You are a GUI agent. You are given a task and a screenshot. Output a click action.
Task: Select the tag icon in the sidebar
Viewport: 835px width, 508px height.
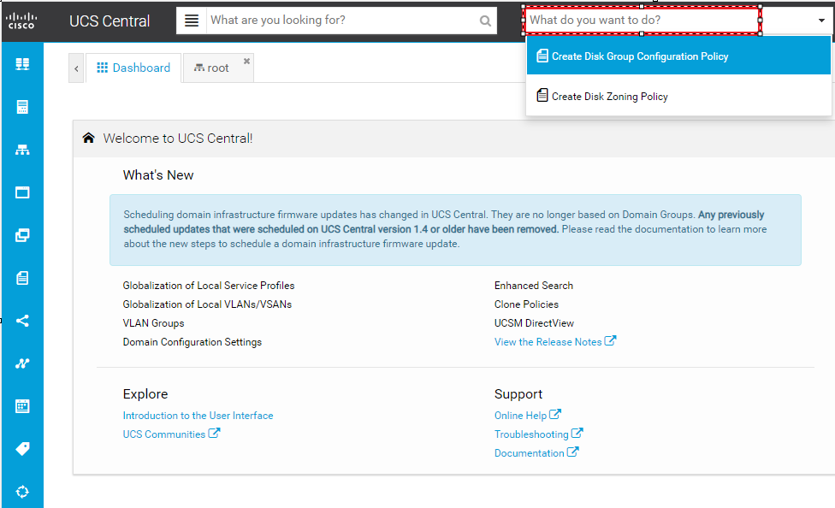coord(22,448)
